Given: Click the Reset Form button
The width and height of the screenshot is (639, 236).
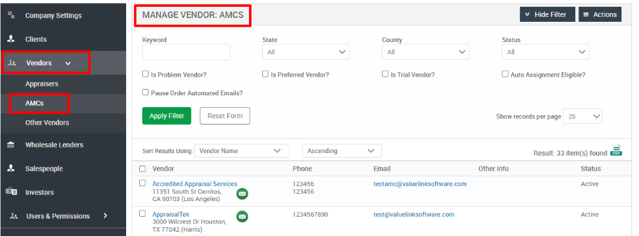Looking at the screenshot, I should [225, 116].
